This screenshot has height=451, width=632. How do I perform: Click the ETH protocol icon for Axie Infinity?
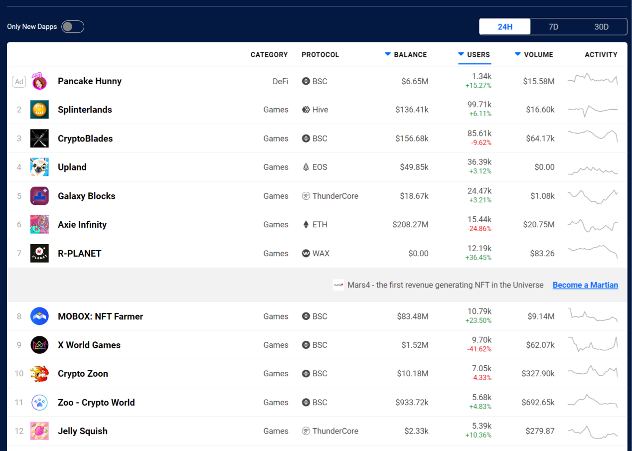[306, 224]
